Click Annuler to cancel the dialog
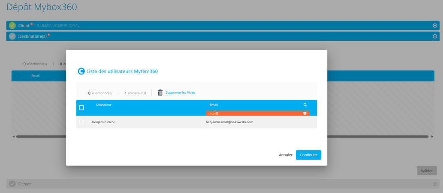 point(286,155)
